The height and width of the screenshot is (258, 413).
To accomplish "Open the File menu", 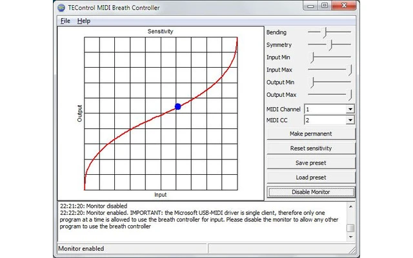I will pyautogui.click(x=65, y=21).
